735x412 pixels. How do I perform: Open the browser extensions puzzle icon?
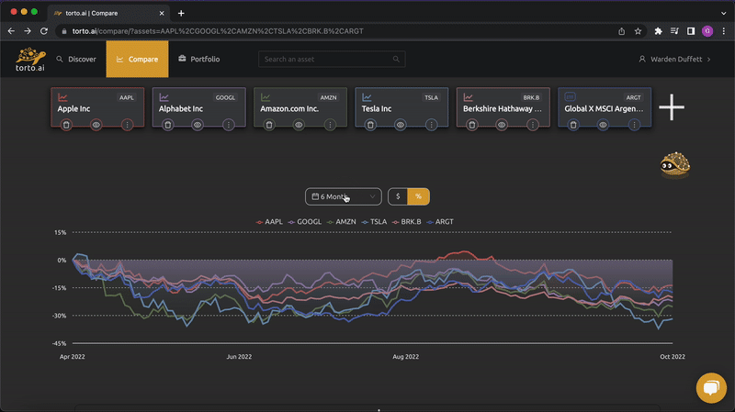658,31
